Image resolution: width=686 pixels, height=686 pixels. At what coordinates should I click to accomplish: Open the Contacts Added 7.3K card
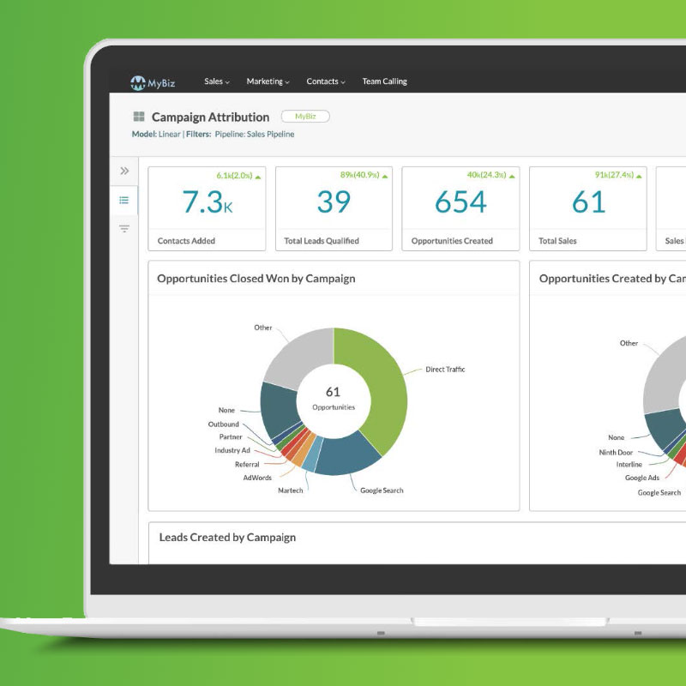pos(207,208)
